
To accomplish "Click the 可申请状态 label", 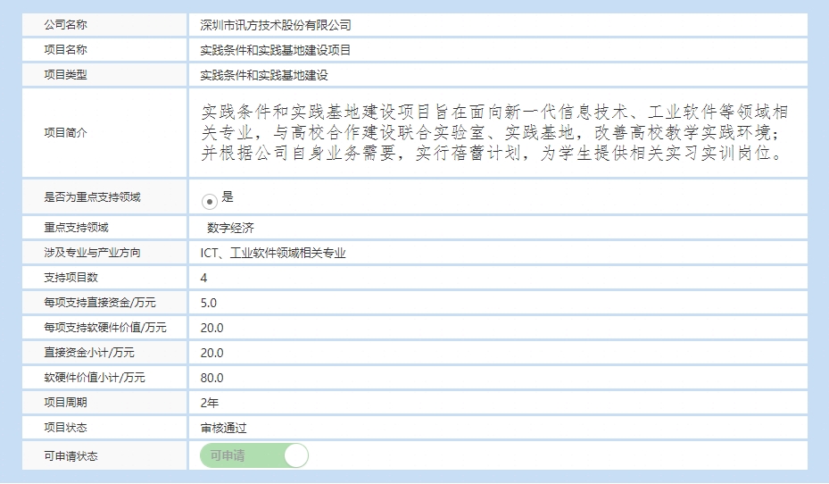I will 71,456.
